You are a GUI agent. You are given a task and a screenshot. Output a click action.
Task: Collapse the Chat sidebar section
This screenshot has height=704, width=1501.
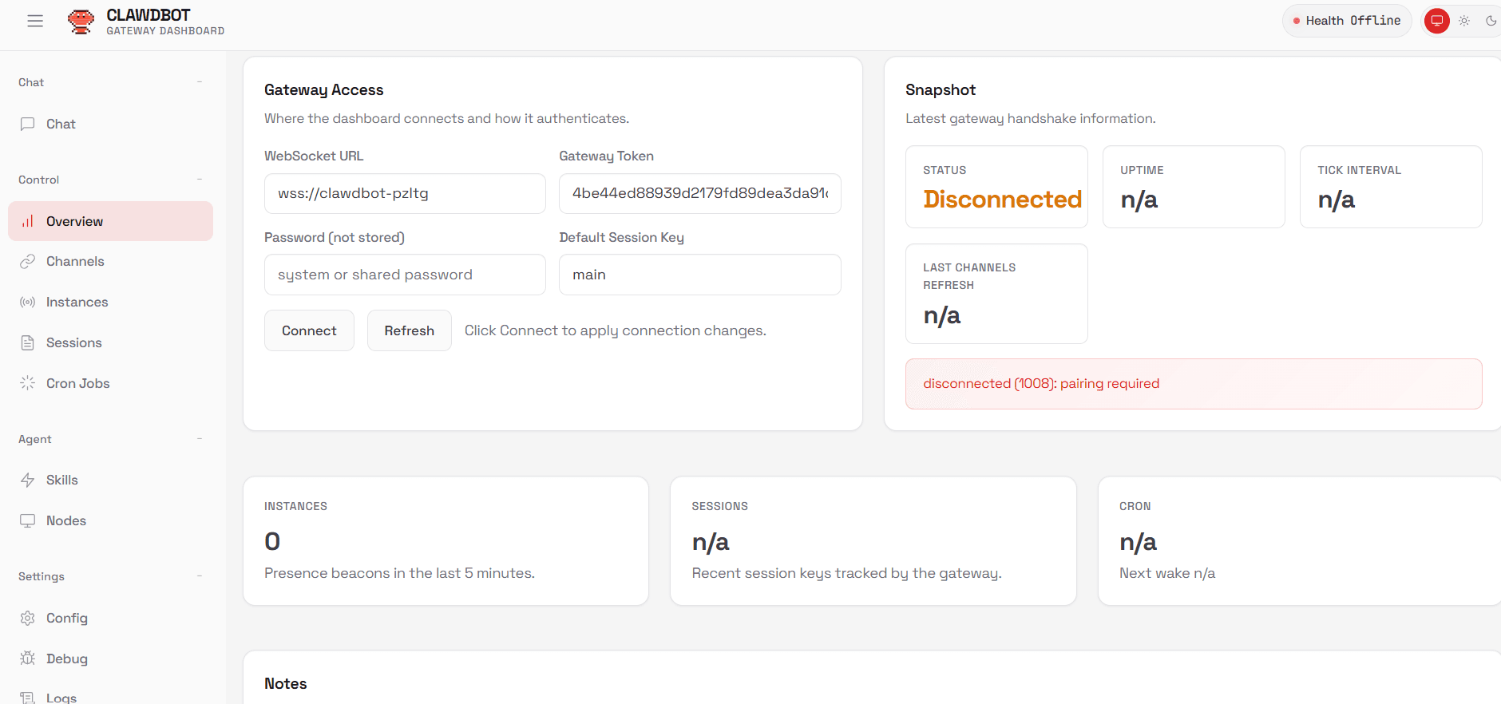click(x=200, y=81)
